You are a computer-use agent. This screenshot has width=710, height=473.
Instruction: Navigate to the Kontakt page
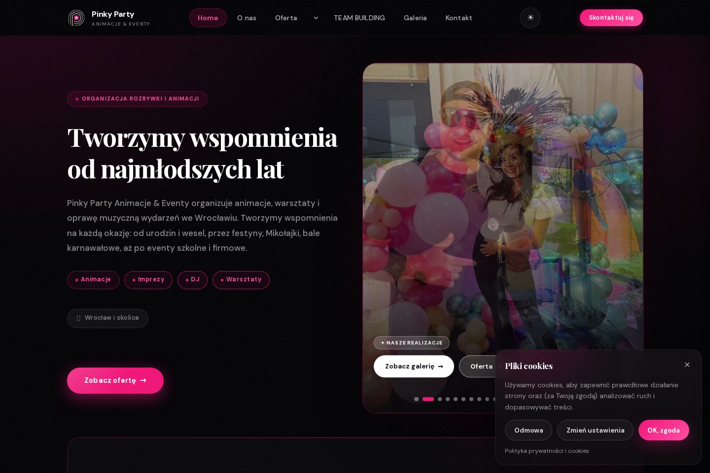(459, 18)
